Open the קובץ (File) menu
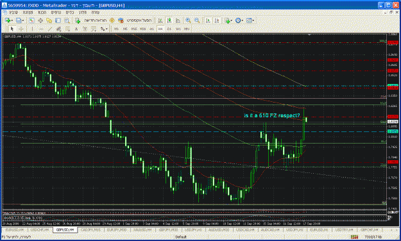This screenshot has height=241, width=401. coord(13,12)
